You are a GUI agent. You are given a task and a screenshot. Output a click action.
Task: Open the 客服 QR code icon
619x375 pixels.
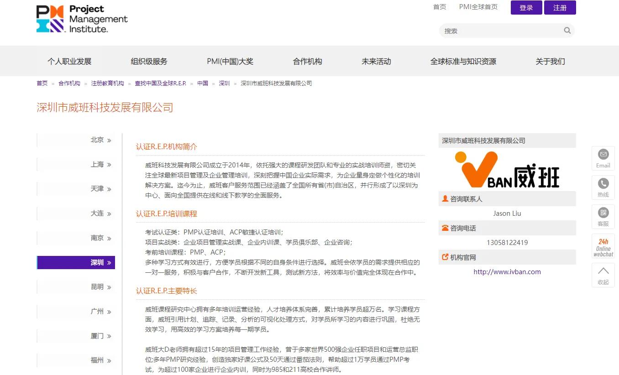coord(603,216)
